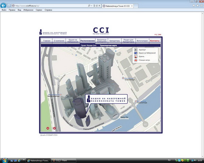Open the Транспортная карта submenu link
Screen dimensions: 204x163
tap(108, 46)
